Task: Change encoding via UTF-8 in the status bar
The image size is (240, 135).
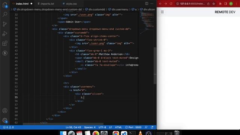Action: (102, 127)
